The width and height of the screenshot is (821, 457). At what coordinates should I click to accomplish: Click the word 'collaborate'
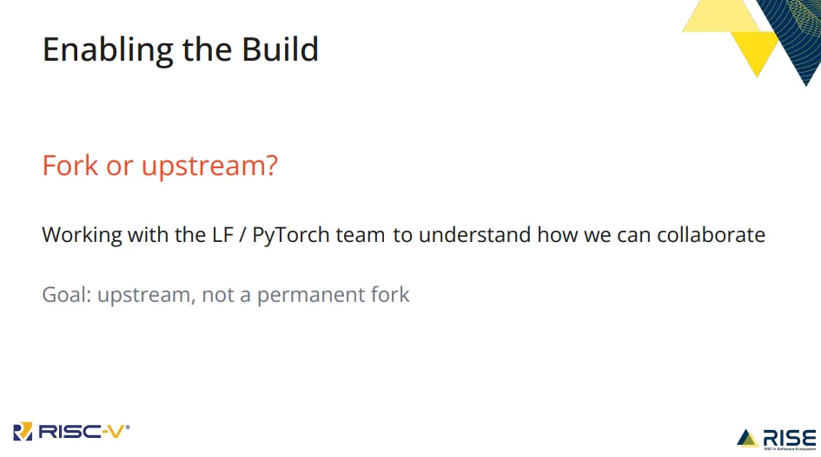711,235
